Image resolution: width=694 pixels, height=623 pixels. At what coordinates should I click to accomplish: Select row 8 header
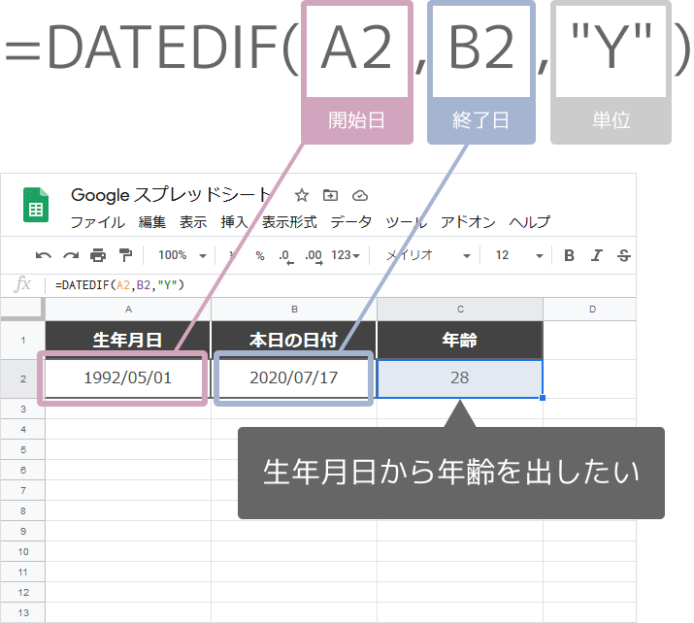point(22,510)
